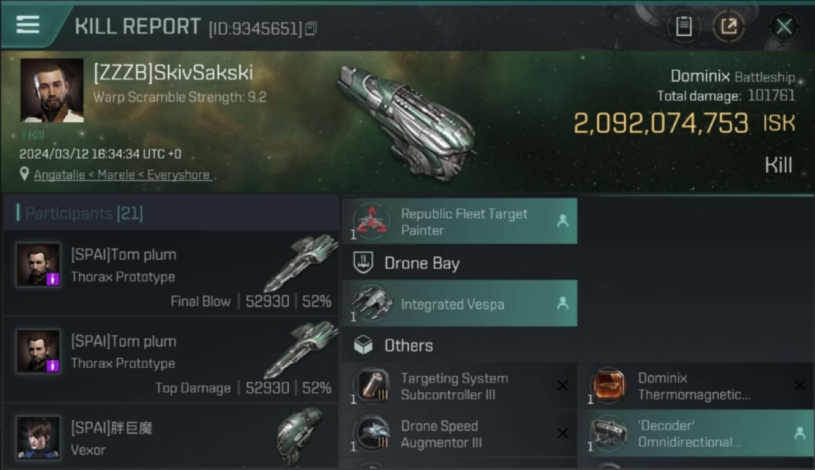The width and height of the screenshot is (815, 470).
Task: Close the kill report window
Action: [784, 26]
